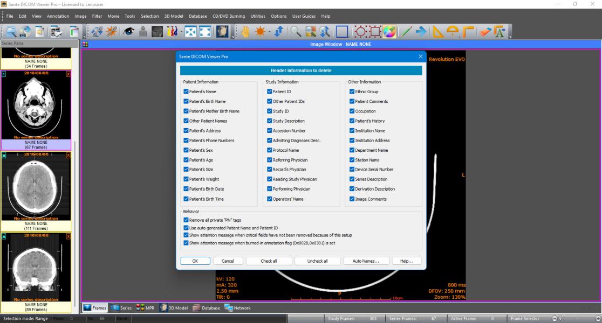
Task: Toggle Use auto generated Patient Name checkbox
Action: tap(186, 228)
